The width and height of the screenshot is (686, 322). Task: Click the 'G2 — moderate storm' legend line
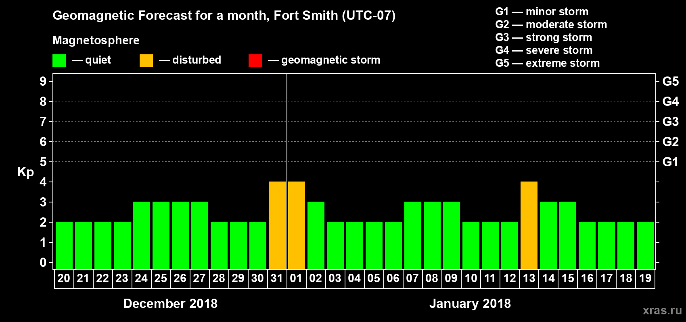point(551,25)
